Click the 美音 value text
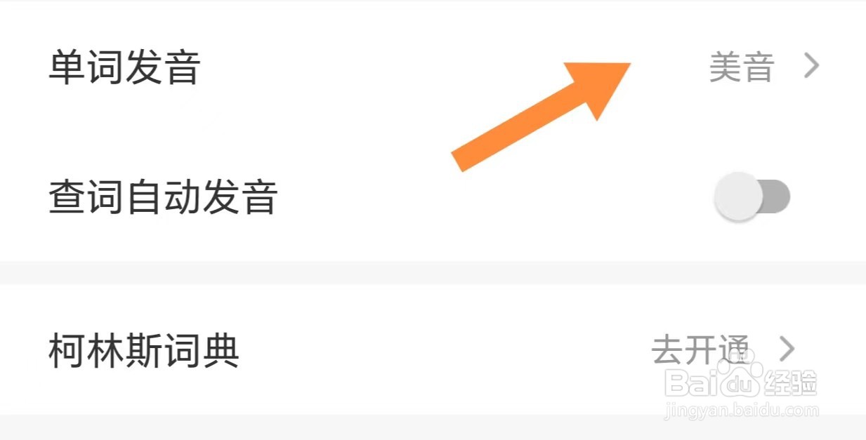This screenshot has height=440, width=866. coord(742,67)
